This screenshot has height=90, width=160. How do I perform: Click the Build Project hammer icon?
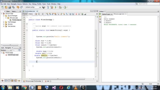coord(48,7)
